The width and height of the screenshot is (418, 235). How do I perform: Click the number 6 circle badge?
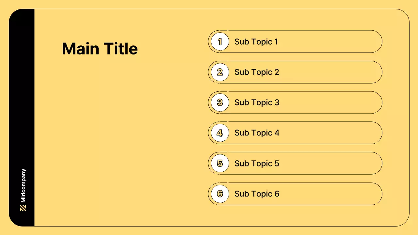click(x=220, y=194)
